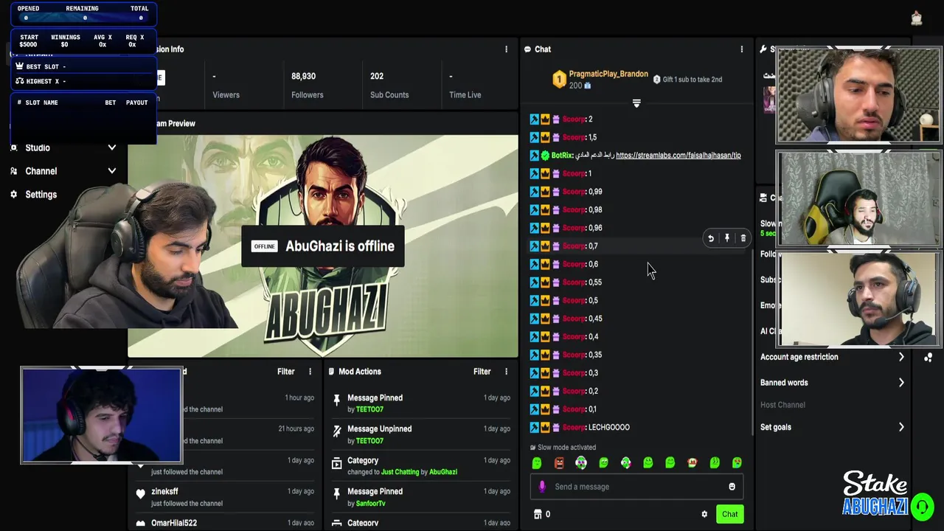Image resolution: width=944 pixels, height=531 pixels.
Task: Click the 202 Sub Counts stat
Action: coord(389,85)
